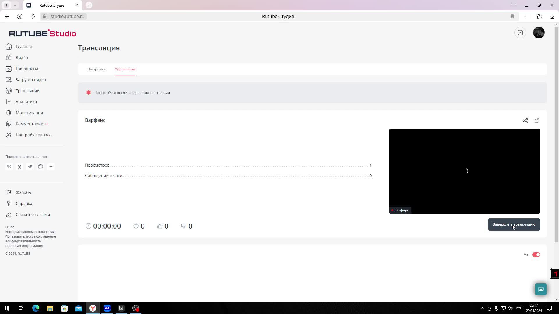Show hidden system tray icons

pos(482,308)
